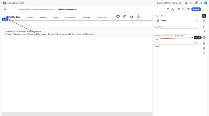The width and height of the screenshot is (209, 116).
Task: Open device emulator monitor icon
Action: tap(179, 9)
